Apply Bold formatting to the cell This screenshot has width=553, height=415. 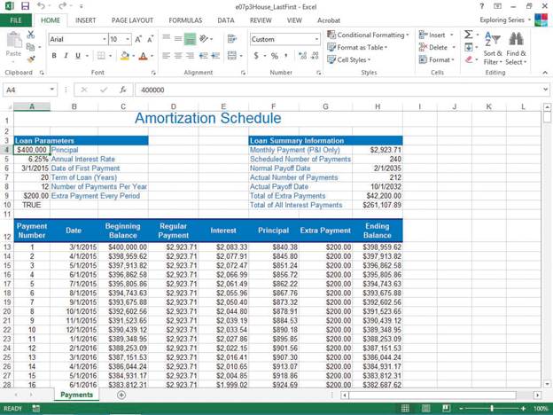(x=54, y=56)
